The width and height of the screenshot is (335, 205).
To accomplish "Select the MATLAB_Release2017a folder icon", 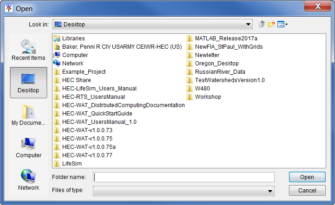I will click(190, 38).
